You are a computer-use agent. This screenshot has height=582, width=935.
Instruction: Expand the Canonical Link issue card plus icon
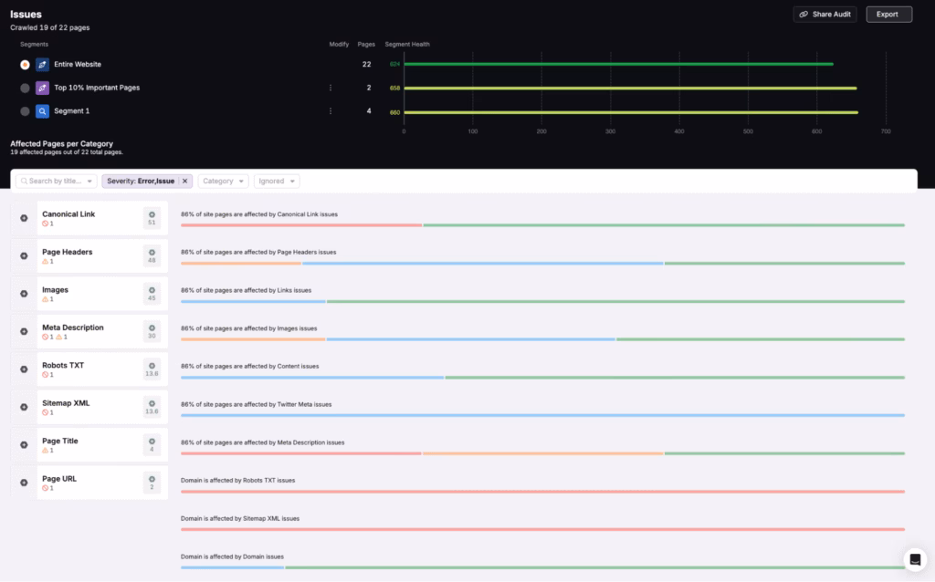pos(25,217)
